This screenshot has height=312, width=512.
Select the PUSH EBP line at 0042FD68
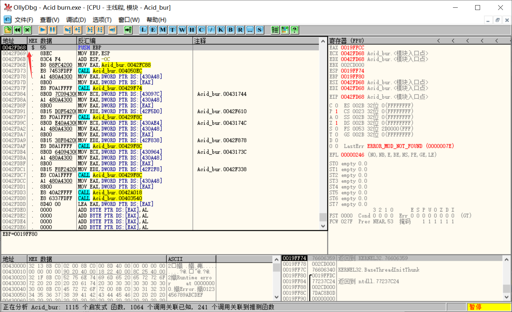coord(160,48)
